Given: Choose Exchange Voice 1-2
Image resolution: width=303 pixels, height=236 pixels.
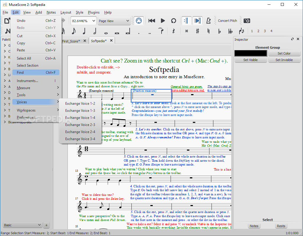Looking at the screenshot, I should [x=80, y=104].
